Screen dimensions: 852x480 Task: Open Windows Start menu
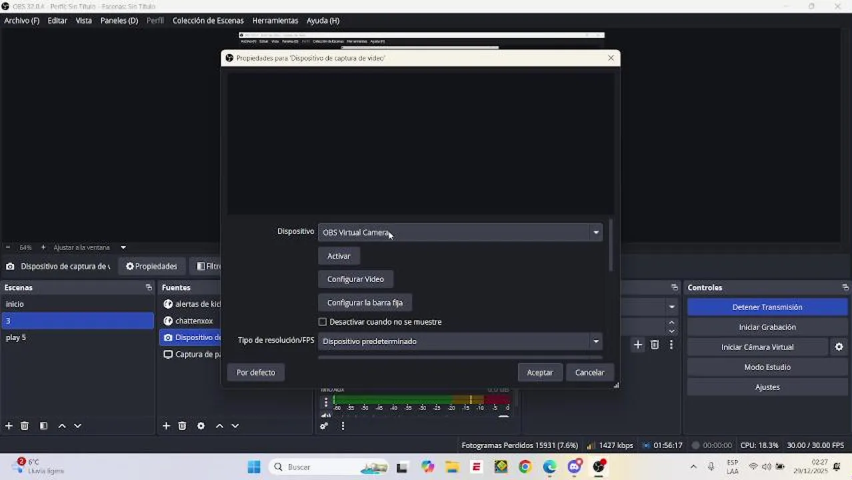(254, 467)
